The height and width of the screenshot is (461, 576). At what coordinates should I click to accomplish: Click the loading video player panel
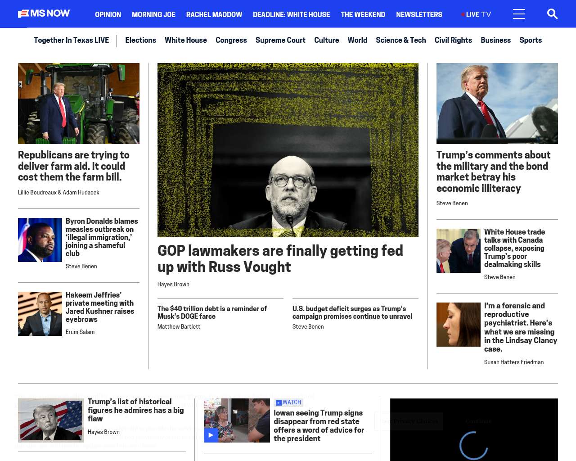[474, 429]
